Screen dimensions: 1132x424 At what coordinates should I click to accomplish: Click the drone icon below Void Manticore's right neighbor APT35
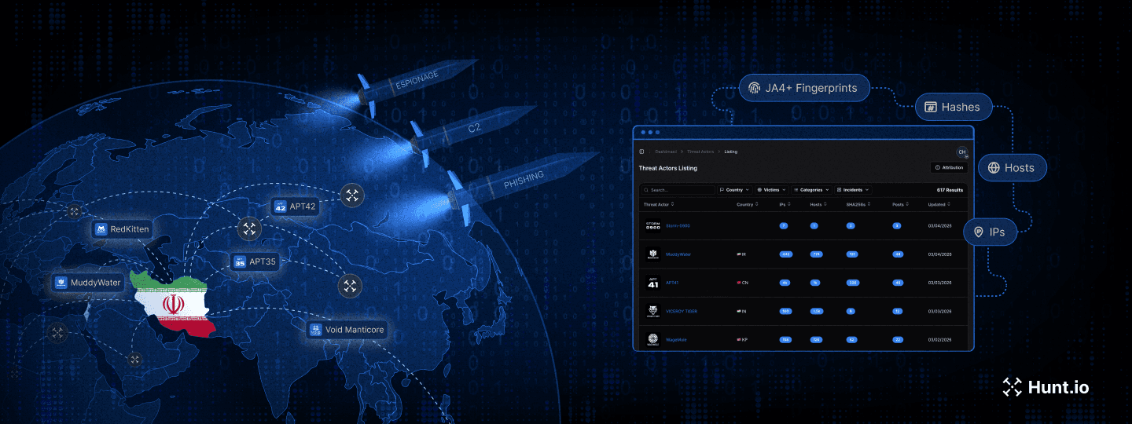pyautogui.click(x=350, y=286)
